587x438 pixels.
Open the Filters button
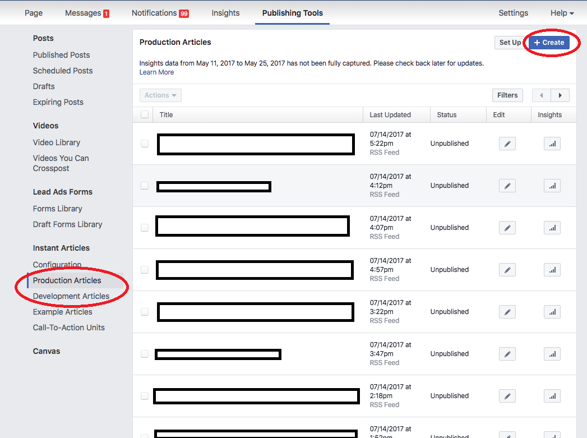[x=507, y=95]
